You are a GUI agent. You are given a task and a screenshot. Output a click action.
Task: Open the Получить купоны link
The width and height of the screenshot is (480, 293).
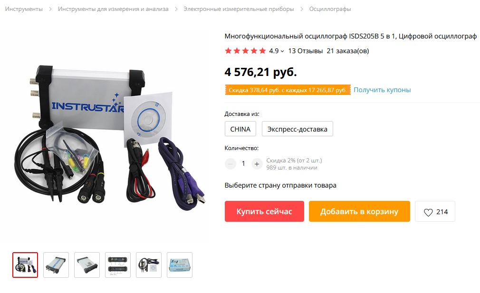[x=382, y=90]
